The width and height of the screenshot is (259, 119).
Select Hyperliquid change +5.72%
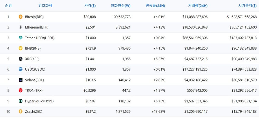tap(159, 101)
